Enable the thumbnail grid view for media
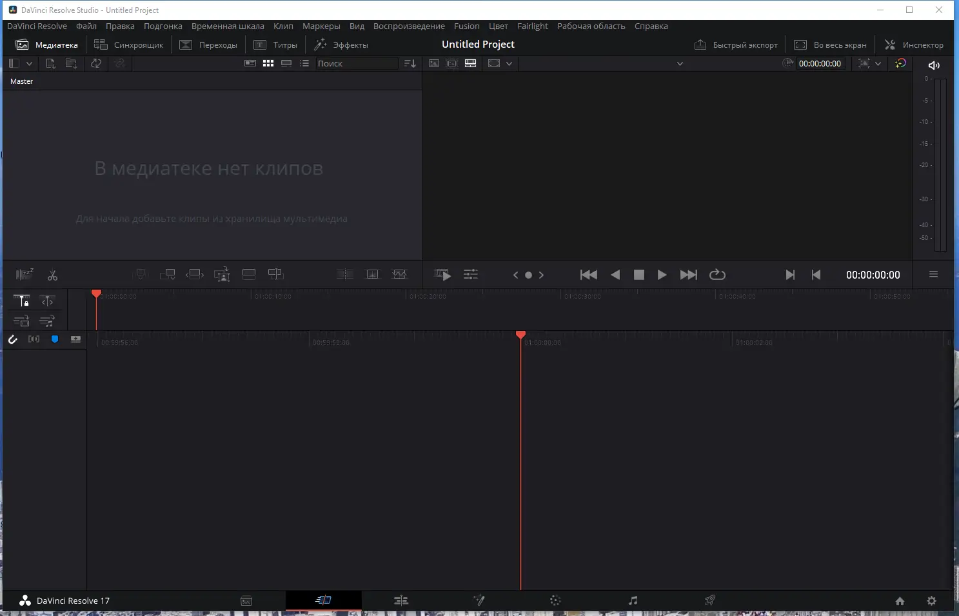Viewport: 959px width, 616px height. pos(268,63)
